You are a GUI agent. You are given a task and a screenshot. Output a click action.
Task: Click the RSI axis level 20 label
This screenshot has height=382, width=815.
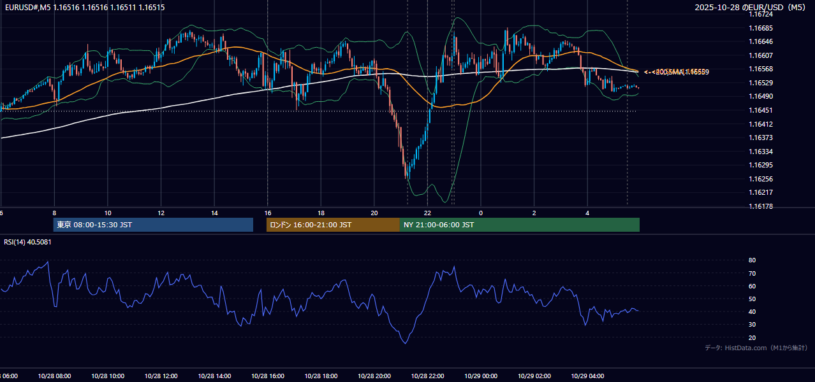pyautogui.click(x=752, y=337)
